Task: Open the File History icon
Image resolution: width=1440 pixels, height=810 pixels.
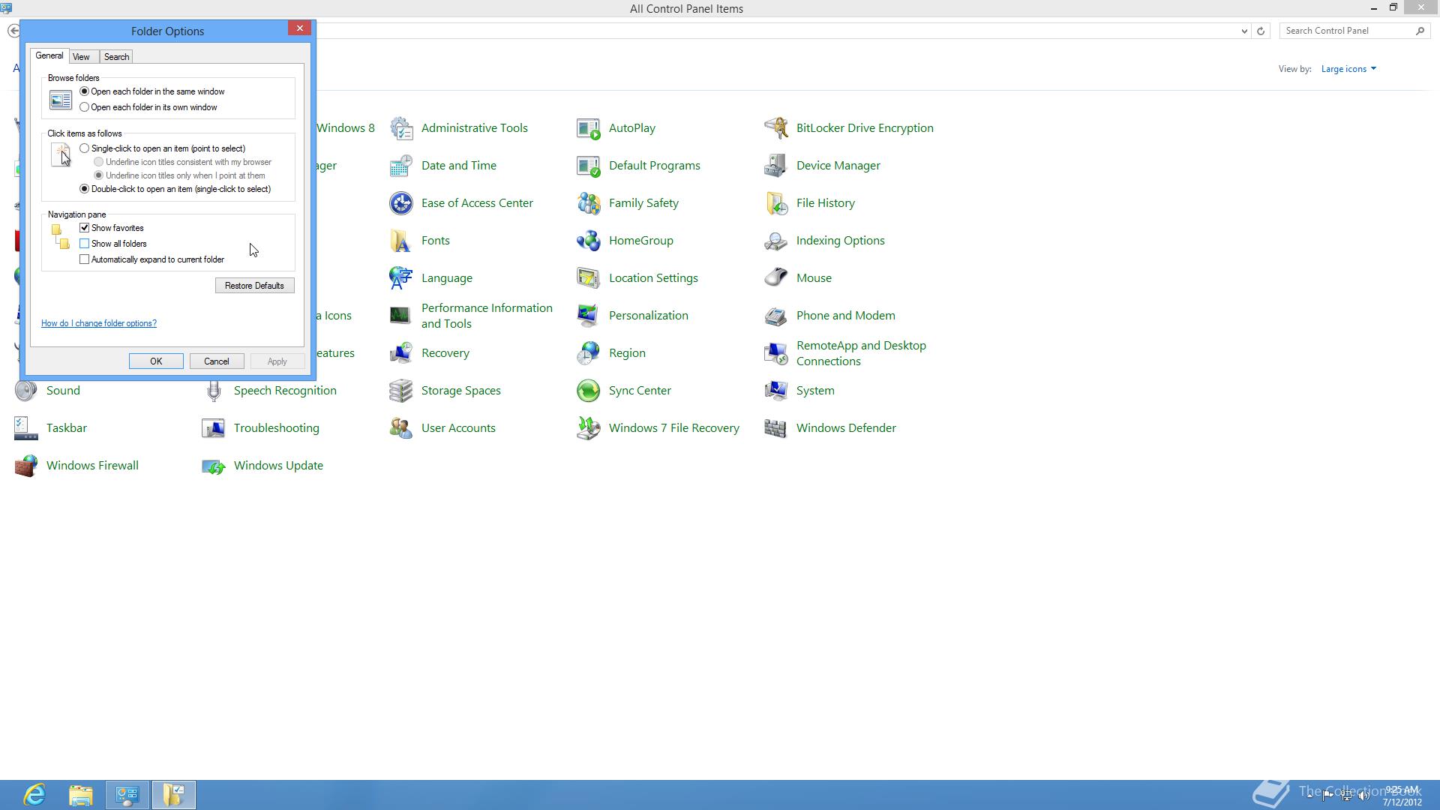Action: [x=776, y=203]
